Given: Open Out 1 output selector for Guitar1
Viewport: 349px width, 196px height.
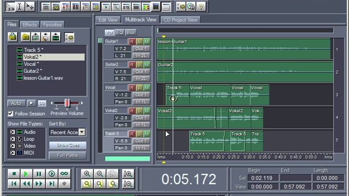Looking at the screenshot, I should coord(141,48).
